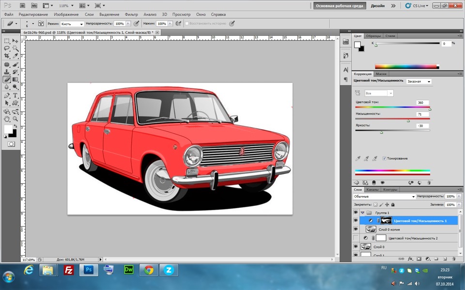Toggle lock transparent pixels
The image size is (465, 290).
(x=375, y=204)
